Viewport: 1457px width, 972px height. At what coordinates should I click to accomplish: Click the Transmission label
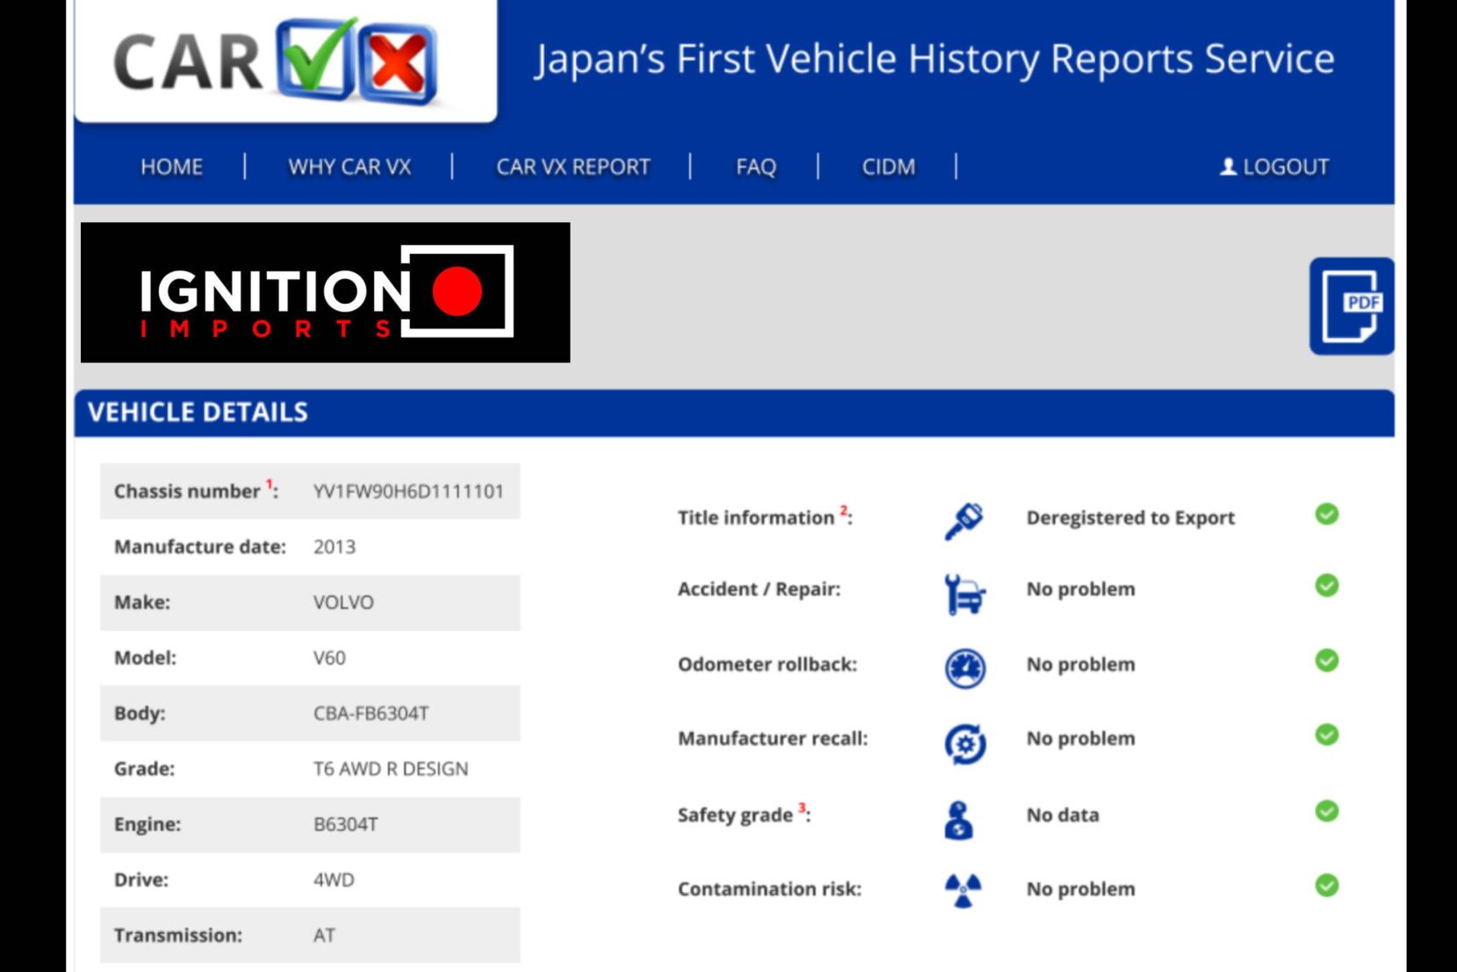[178, 935]
